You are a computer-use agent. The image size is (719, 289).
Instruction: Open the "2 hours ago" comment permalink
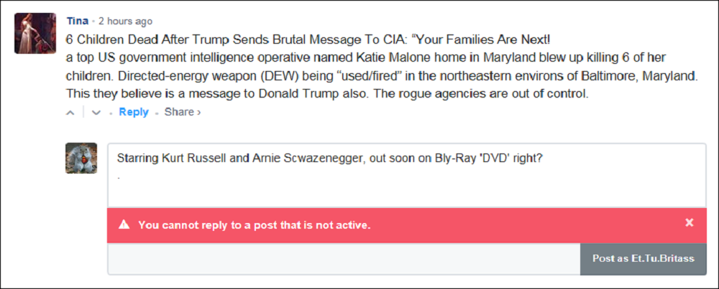click(x=125, y=21)
